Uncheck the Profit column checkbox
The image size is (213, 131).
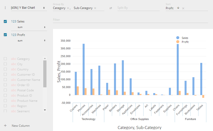coord(5,35)
